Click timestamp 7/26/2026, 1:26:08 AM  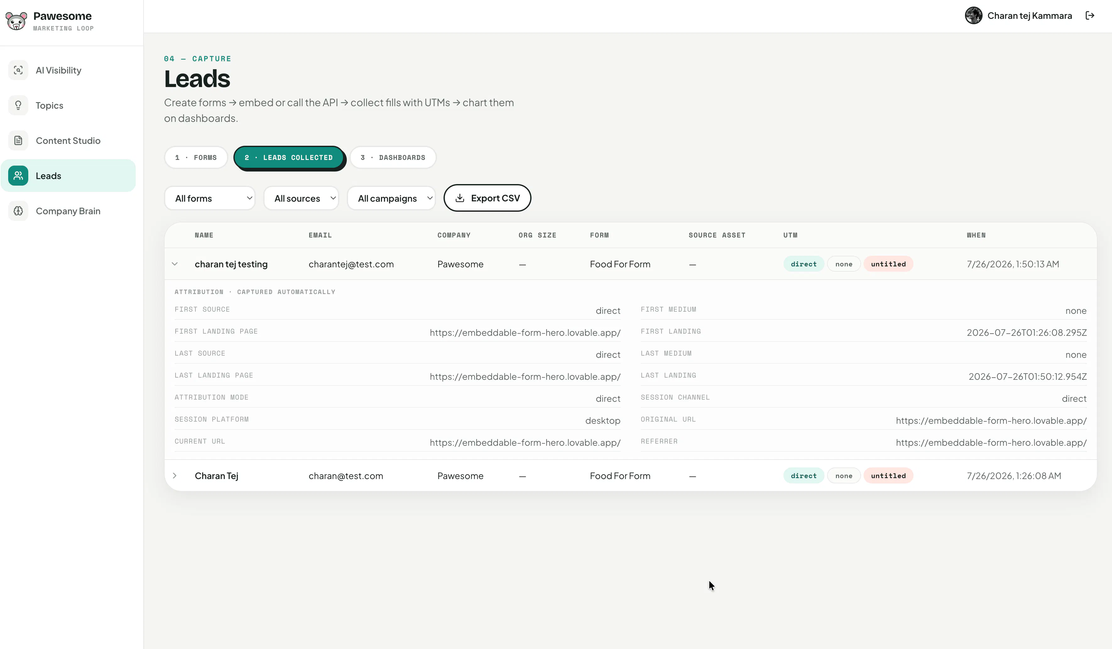click(1014, 476)
